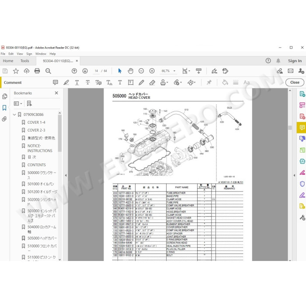Click the help question mark icon
Viewport: 306px width, 306px height.
(x=268, y=61)
